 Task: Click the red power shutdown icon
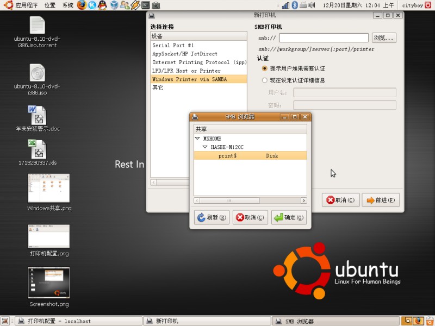[x=428, y=5]
